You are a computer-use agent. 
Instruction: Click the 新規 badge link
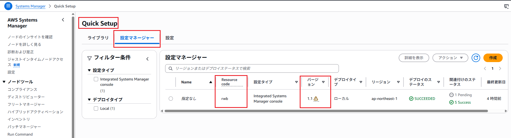(x=17, y=65)
